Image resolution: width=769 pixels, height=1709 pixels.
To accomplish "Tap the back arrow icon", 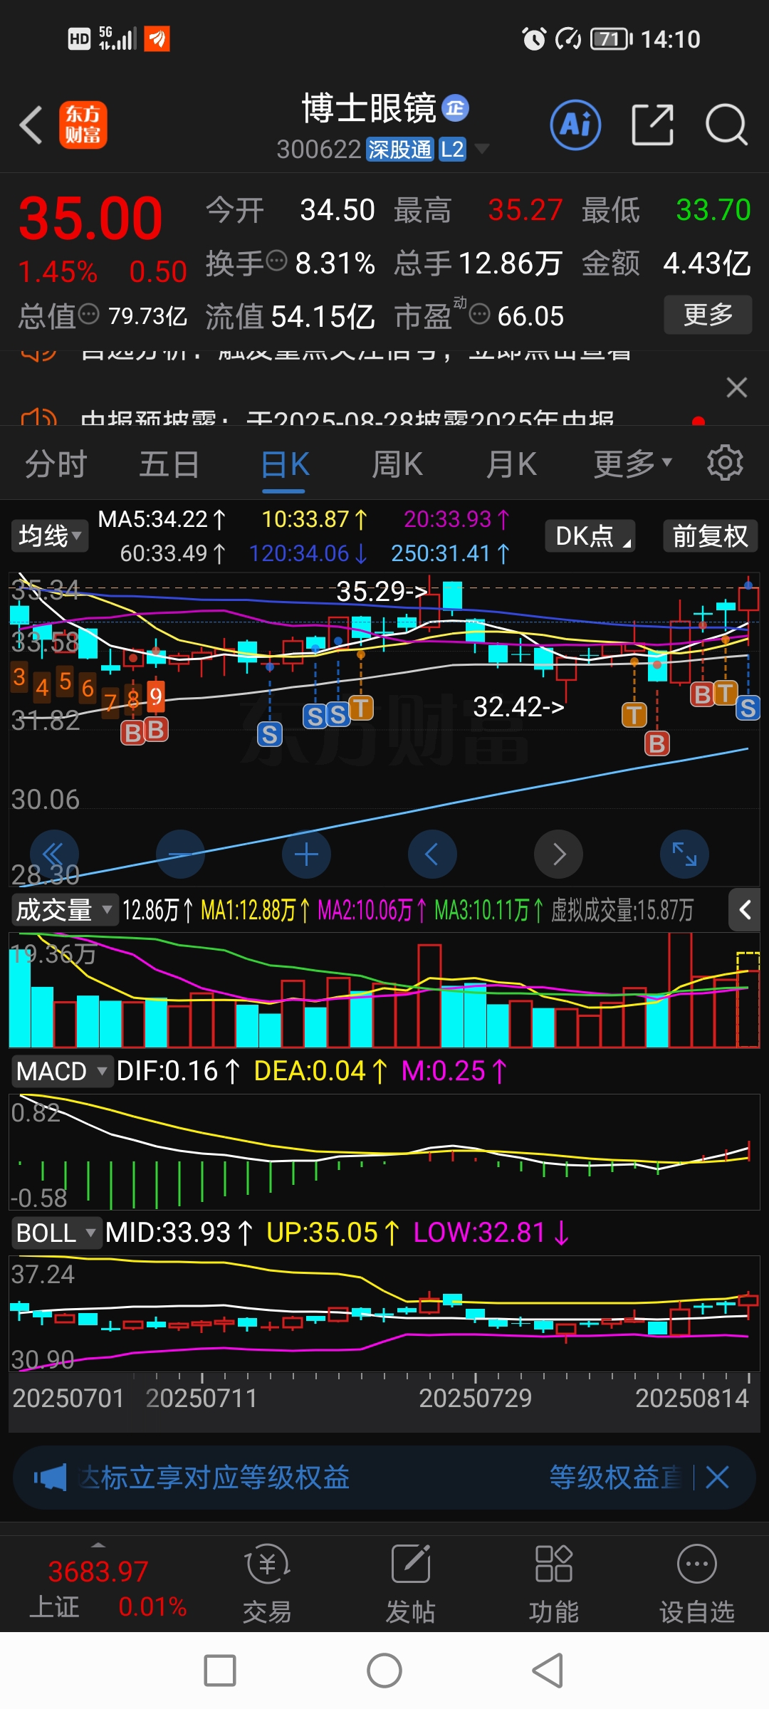I will pyautogui.click(x=31, y=125).
